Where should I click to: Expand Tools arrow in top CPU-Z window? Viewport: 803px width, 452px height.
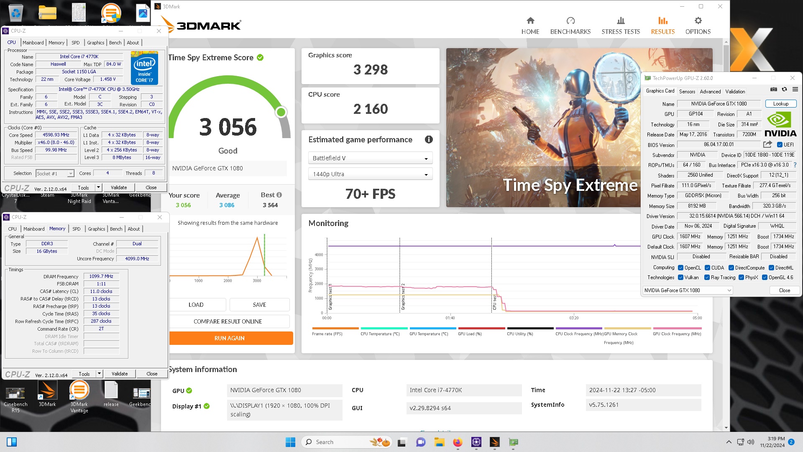(x=99, y=187)
